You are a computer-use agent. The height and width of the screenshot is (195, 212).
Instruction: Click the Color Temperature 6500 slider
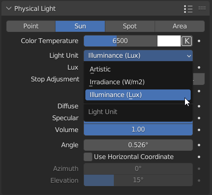click(120, 41)
